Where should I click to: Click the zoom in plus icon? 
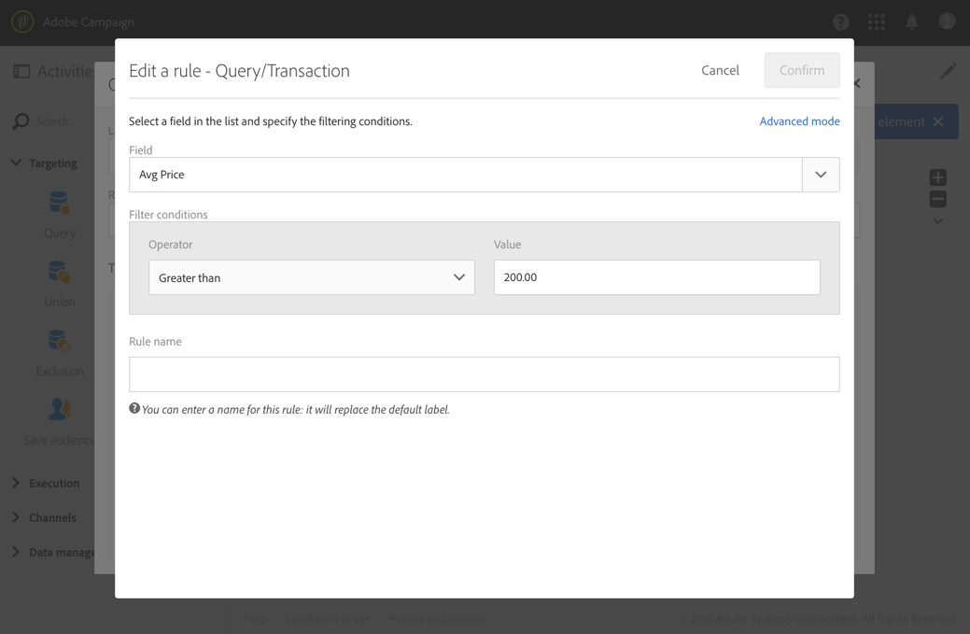tap(937, 177)
